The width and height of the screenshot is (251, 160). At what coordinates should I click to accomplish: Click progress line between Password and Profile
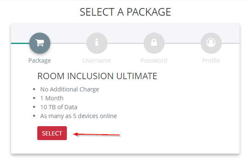point(182,43)
